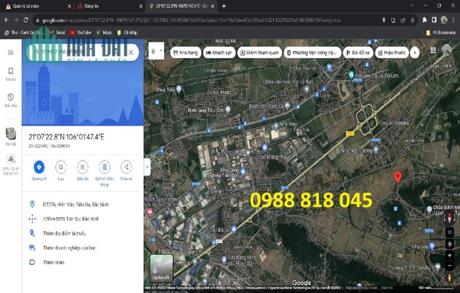Collapse the side panel arrow
The image size is (460, 293).
point(147,167)
